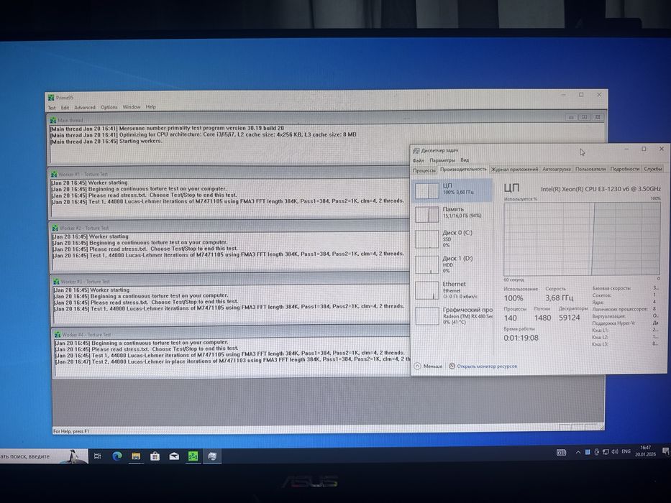Open the Help menu in Prime95
Screen dimensions: 671x503
pyautogui.click(x=150, y=107)
